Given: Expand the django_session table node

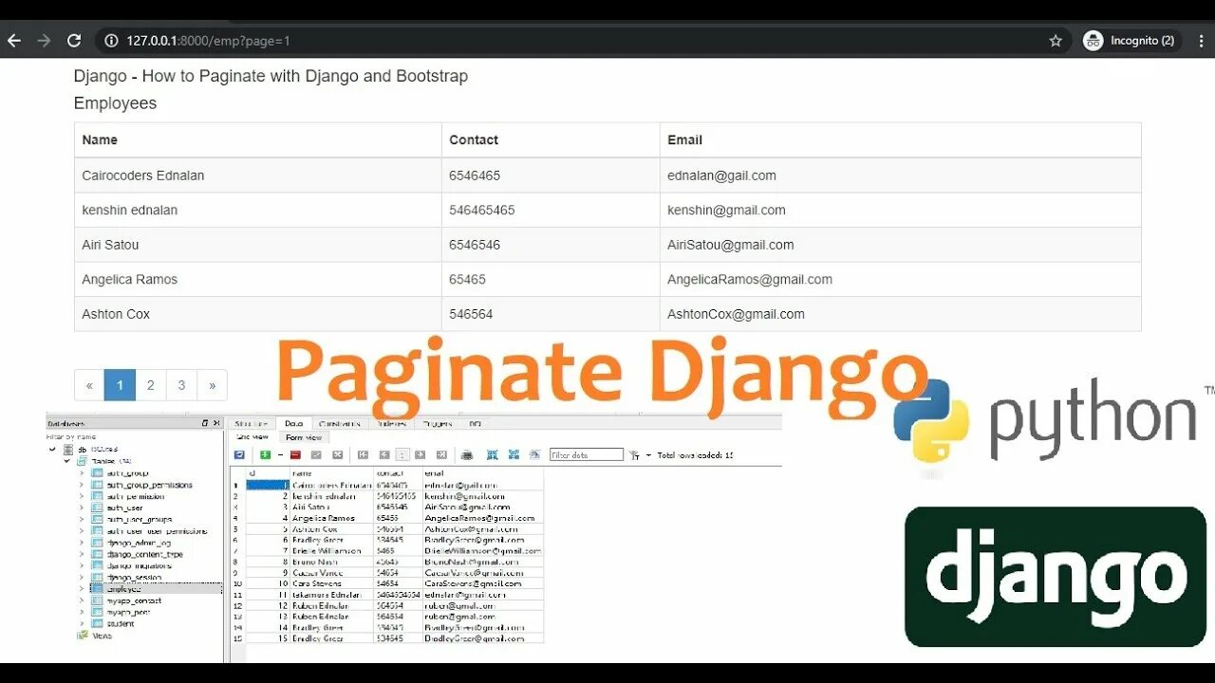Looking at the screenshot, I should tap(82, 577).
